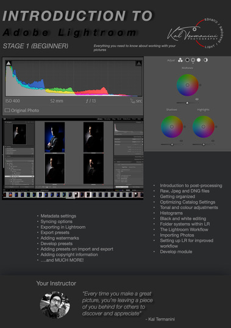Click the 'Midtones' wheel label
This screenshot has width=231, height=328.
pyautogui.click(x=187, y=68)
